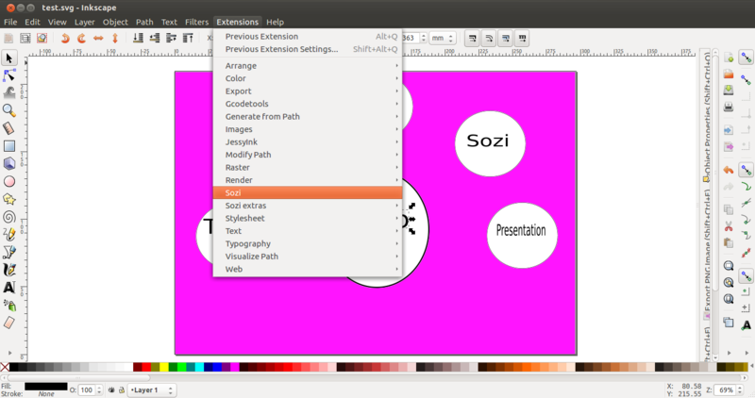755x398 pixels.
Task: Pick the yellow palette swatch
Action: (164, 367)
